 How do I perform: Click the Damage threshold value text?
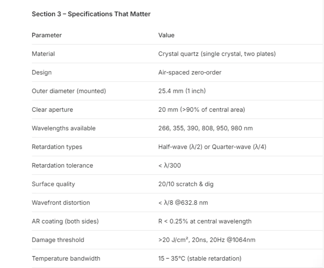pyautogui.click(x=207, y=240)
